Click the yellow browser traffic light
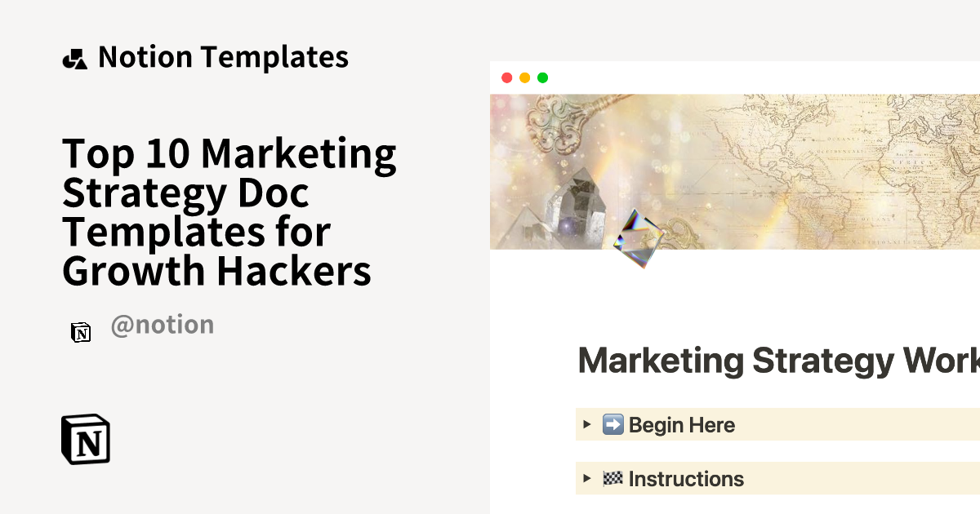 point(525,77)
